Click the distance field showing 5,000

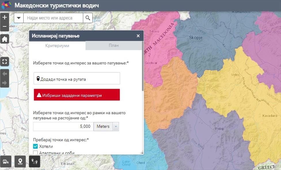click(63, 127)
